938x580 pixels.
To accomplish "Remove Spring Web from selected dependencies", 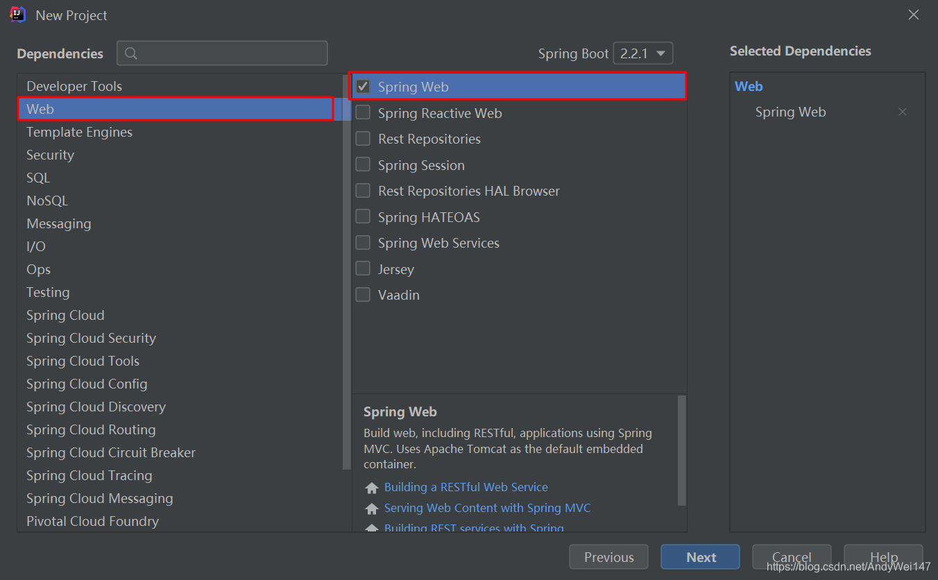I will (x=902, y=112).
